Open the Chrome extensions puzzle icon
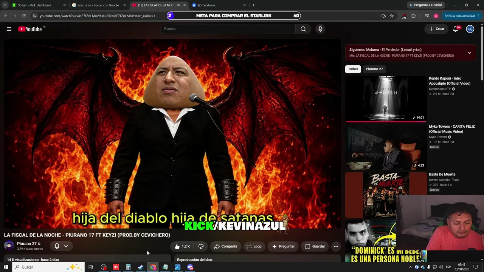484x272 pixels. 413,16
